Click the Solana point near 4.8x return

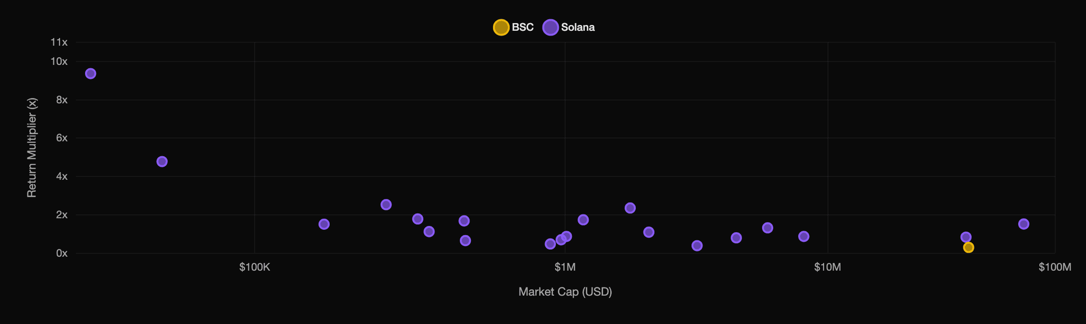click(162, 162)
